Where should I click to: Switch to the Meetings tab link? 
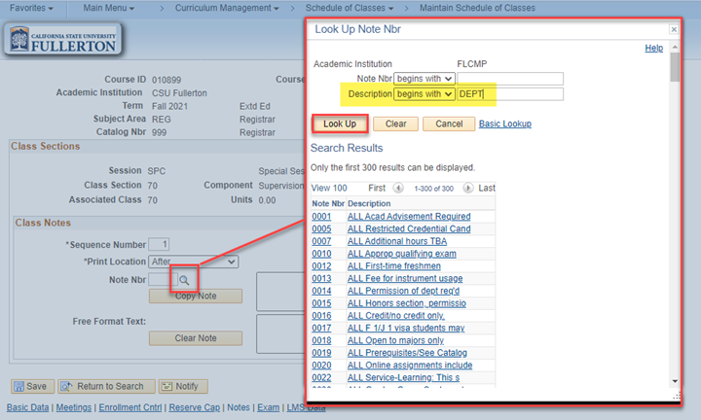[x=74, y=407]
